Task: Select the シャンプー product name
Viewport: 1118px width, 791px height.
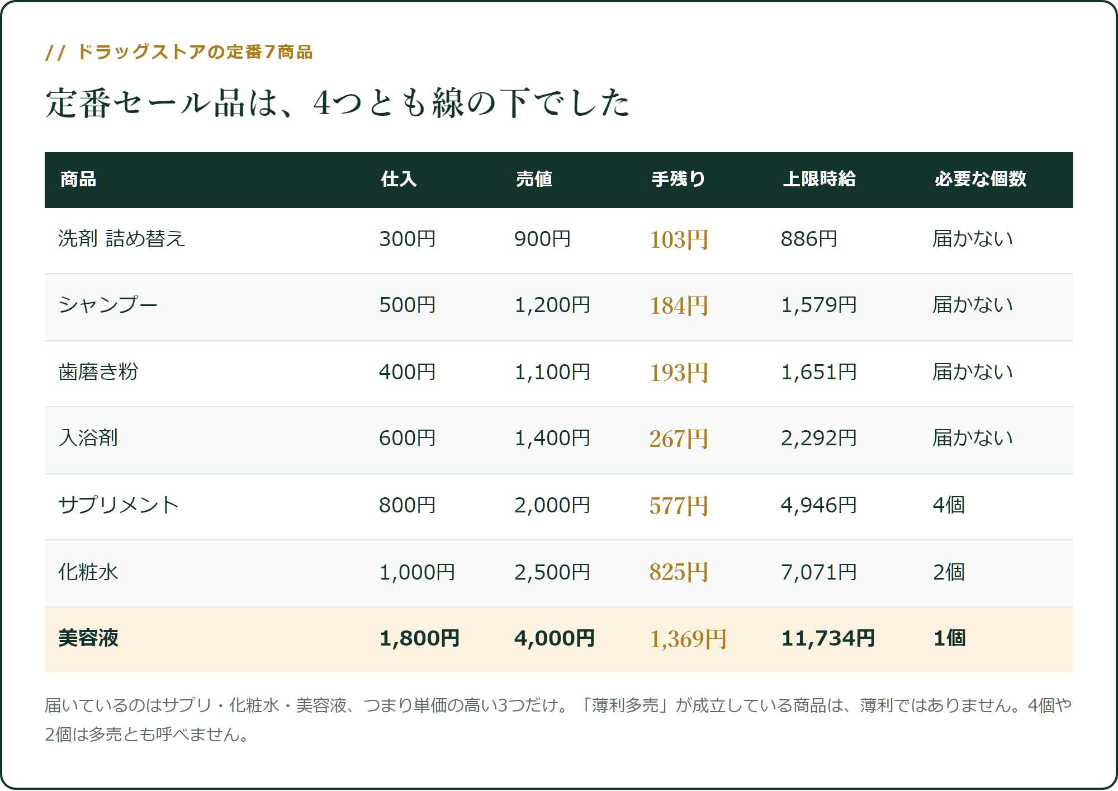Action: coord(108,305)
